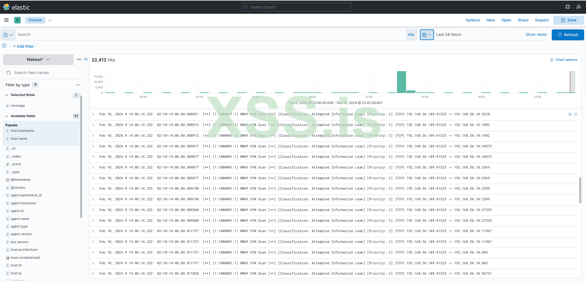This screenshot has height=282, width=586.
Task: Select the agent.hostname field
Action: pos(24,203)
